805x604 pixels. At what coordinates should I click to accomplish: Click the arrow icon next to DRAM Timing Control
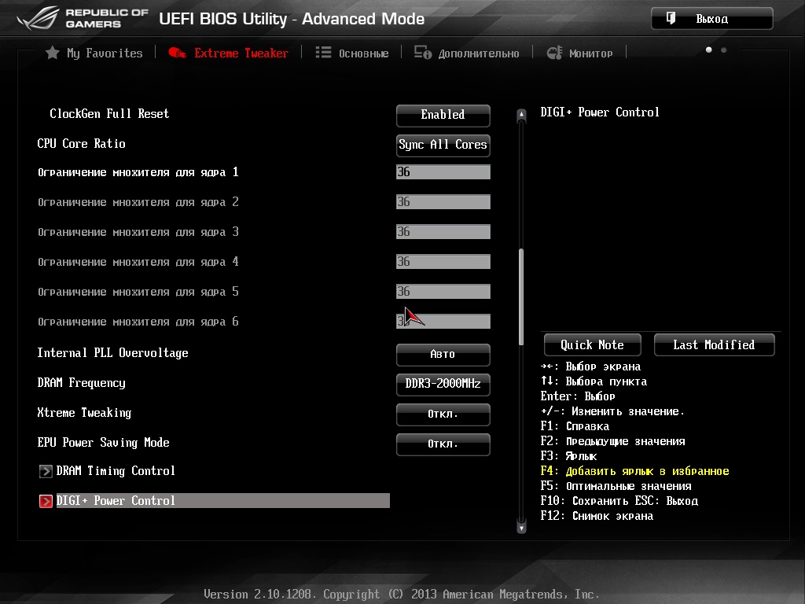click(46, 471)
